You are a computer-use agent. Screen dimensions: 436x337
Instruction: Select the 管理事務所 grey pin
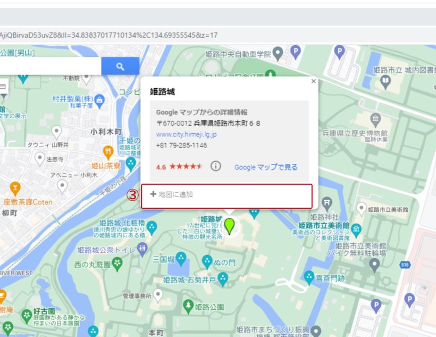coord(158,294)
